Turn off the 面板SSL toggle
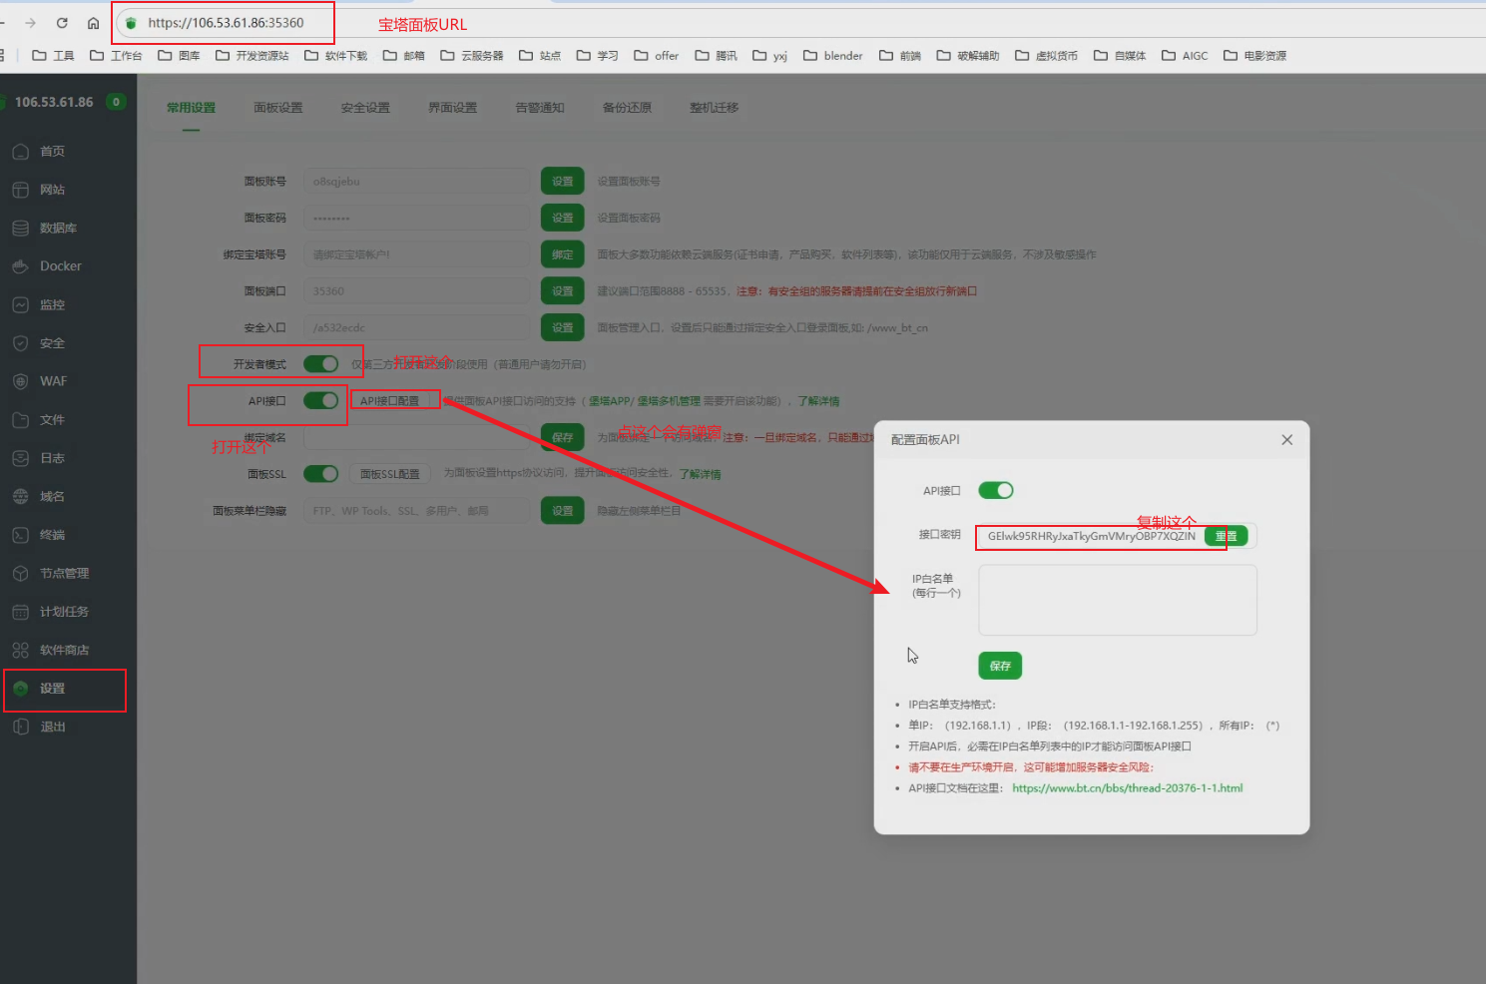The image size is (1486, 984). (320, 474)
